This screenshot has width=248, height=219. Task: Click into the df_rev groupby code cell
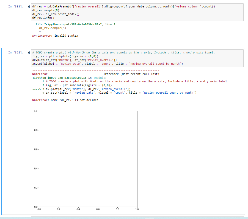[137, 12]
